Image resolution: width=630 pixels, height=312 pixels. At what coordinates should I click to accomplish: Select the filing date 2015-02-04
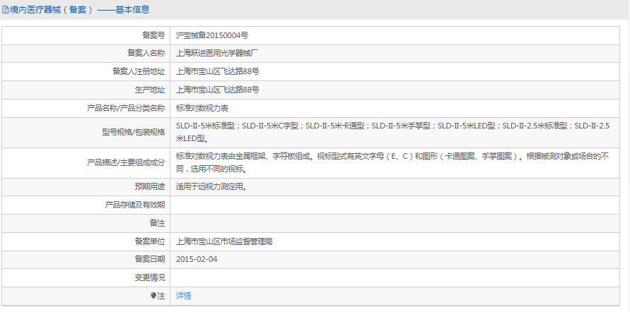197,259
